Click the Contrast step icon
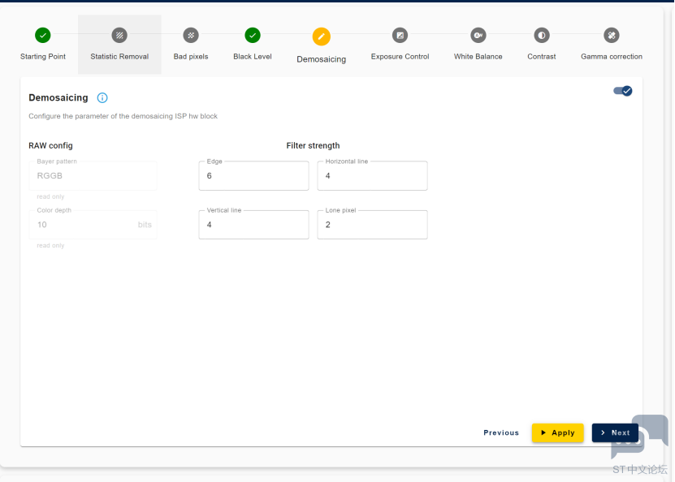 pos(542,35)
